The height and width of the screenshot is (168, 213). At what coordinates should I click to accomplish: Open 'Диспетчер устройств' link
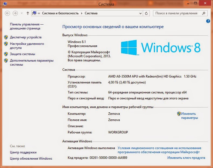(26, 37)
